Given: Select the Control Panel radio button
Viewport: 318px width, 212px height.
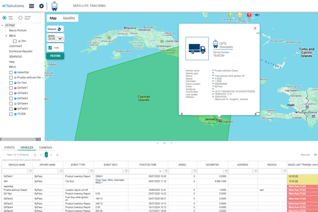Looking at the screenshot, I should point(20,17).
